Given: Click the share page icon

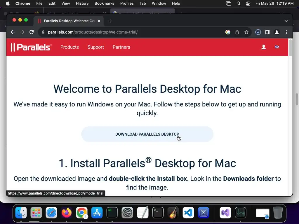Looking at the screenshot, I should pyautogui.click(x=237, y=32).
